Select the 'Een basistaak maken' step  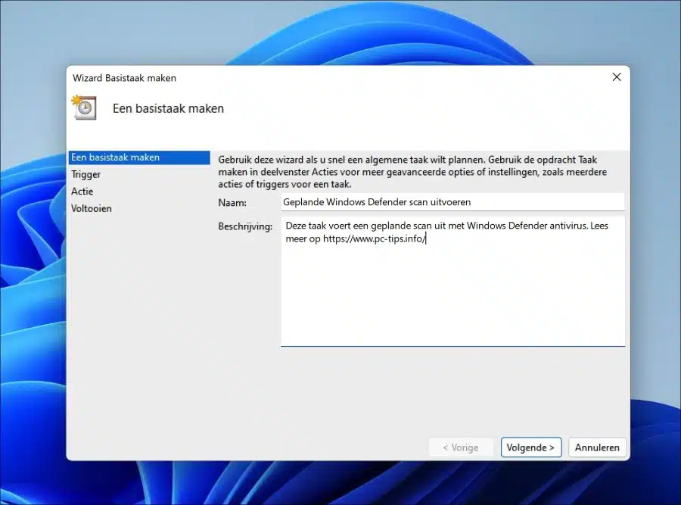(139, 157)
